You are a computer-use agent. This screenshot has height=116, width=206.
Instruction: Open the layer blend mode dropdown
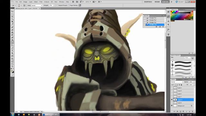177,82
